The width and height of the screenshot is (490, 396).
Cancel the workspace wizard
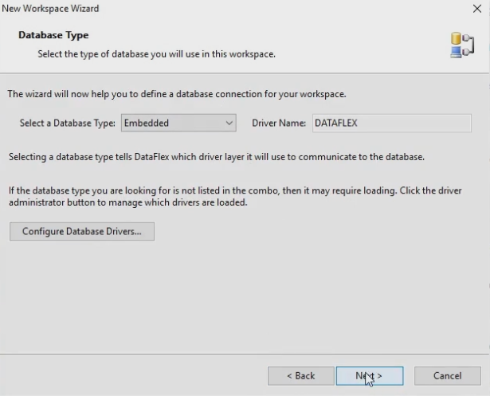pos(447,375)
